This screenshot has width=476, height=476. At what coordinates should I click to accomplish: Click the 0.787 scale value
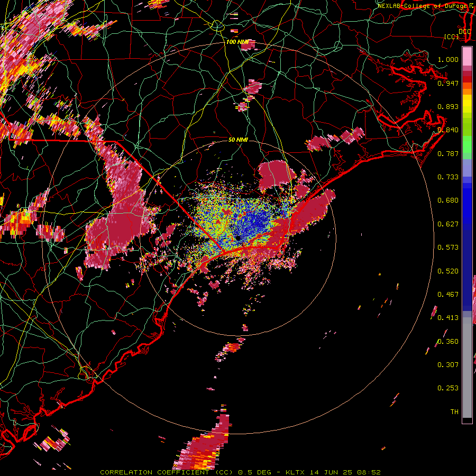tap(448, 153)
